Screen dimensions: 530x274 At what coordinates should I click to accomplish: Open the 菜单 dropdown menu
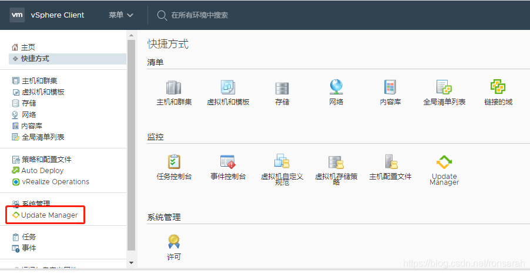point(121,15)
